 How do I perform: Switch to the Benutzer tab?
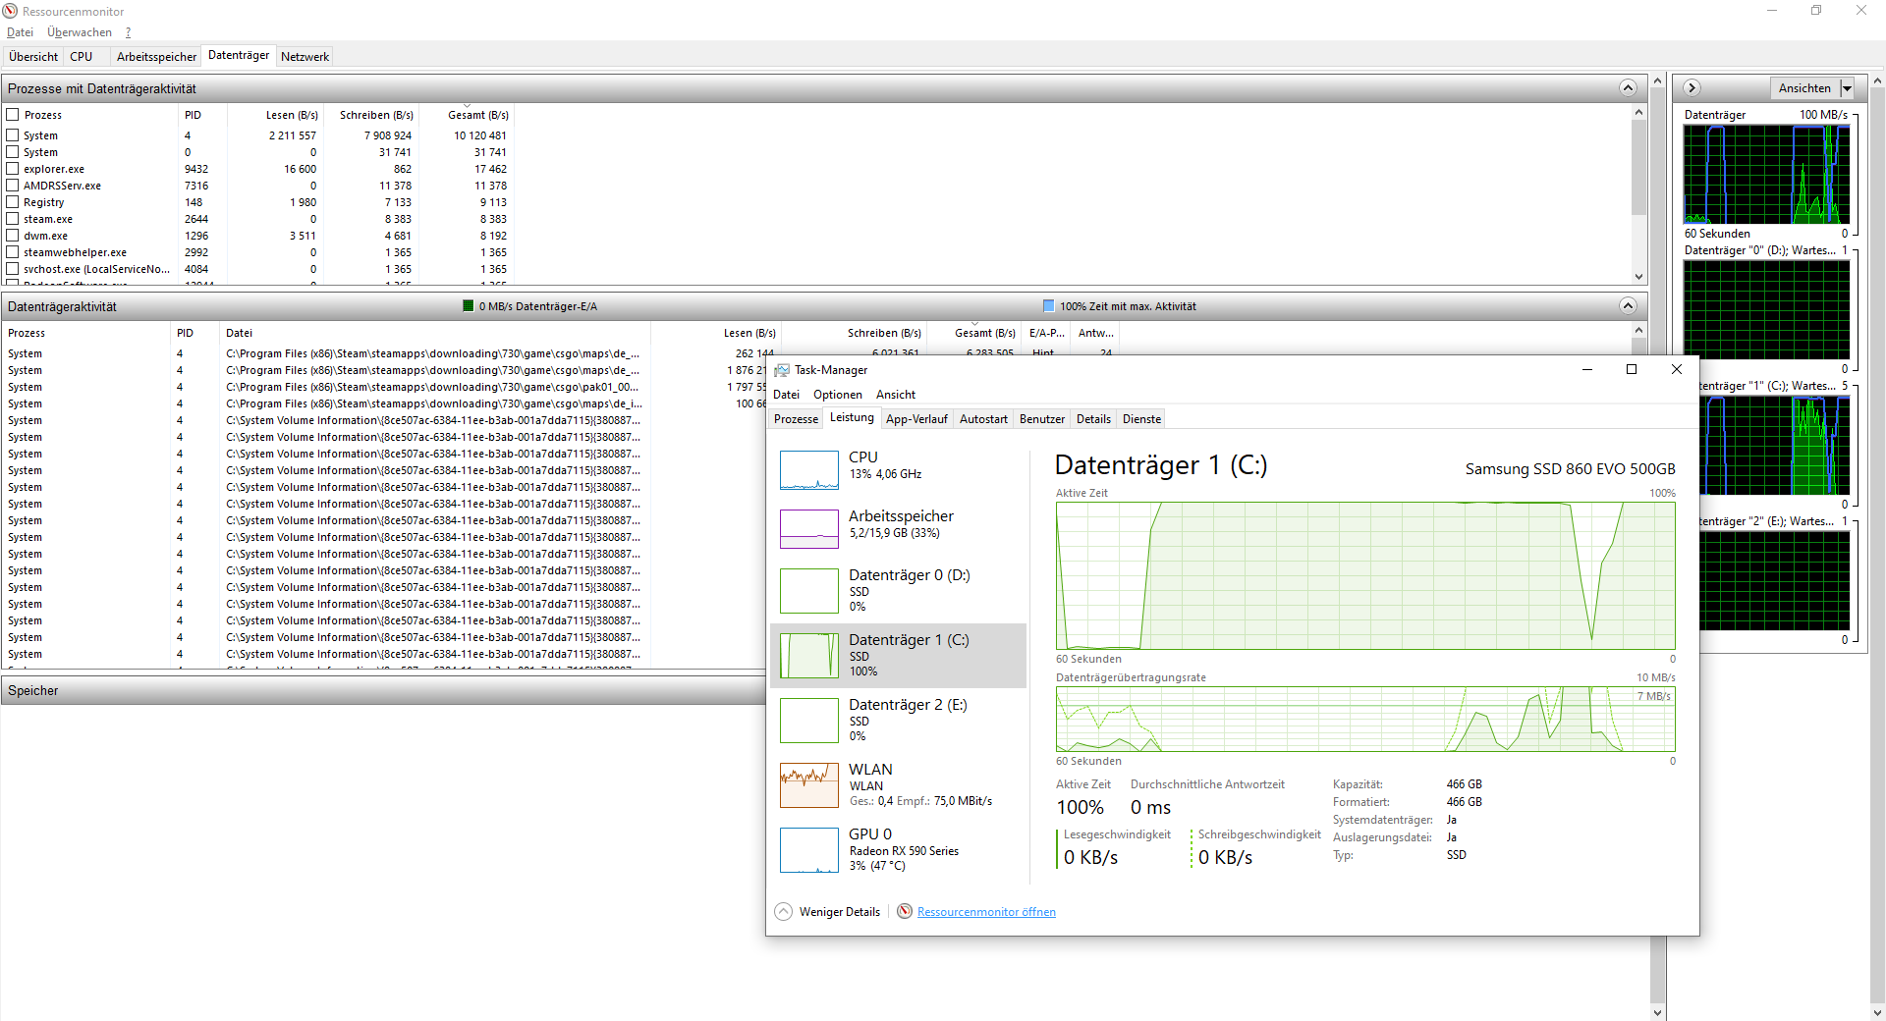pyautogui.click(x=1042, y=419)
